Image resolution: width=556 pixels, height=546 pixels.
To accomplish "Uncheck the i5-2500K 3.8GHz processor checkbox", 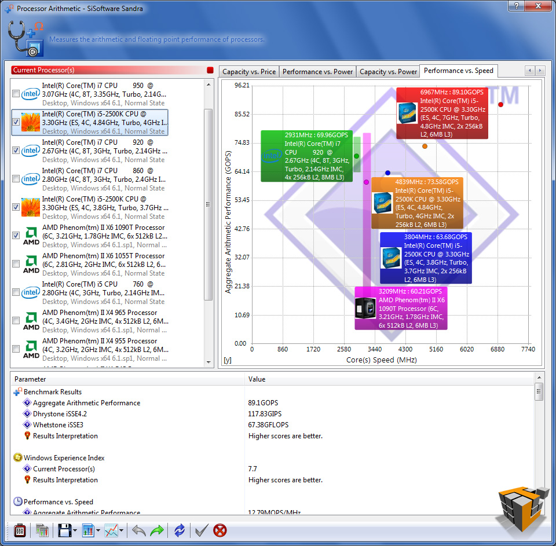I will click(16, 207).
